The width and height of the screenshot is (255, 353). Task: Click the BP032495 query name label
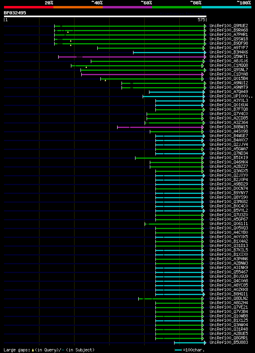15,13
